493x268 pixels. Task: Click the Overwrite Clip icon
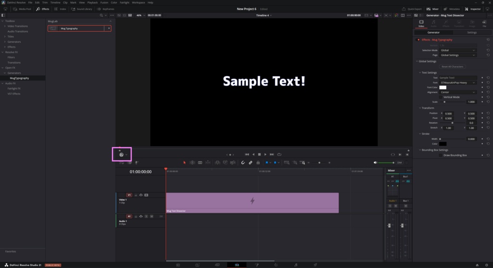[225, 163]
